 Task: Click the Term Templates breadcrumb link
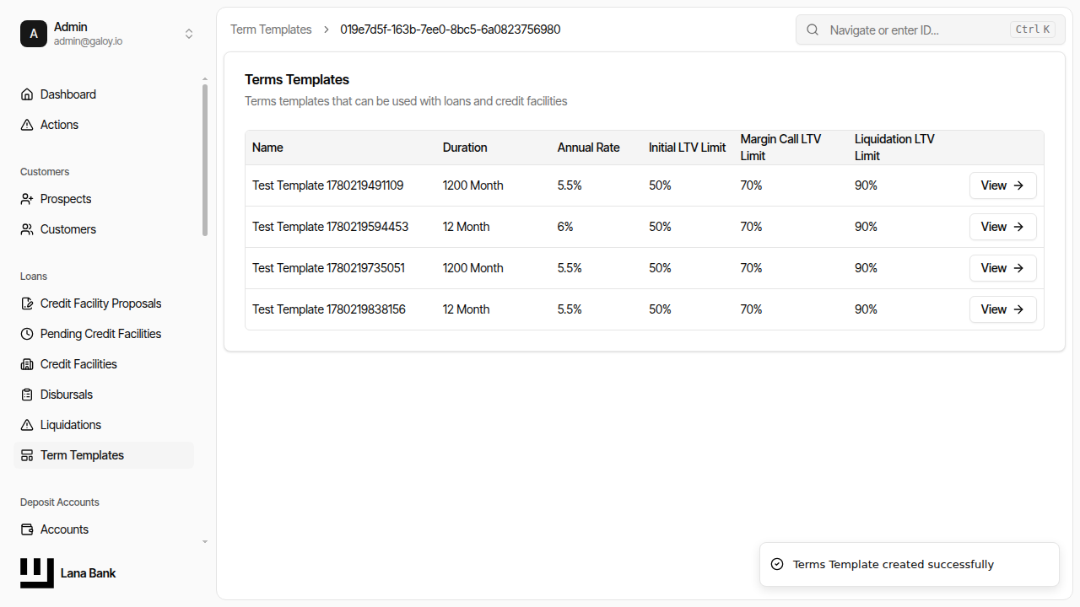pos(271,30)
